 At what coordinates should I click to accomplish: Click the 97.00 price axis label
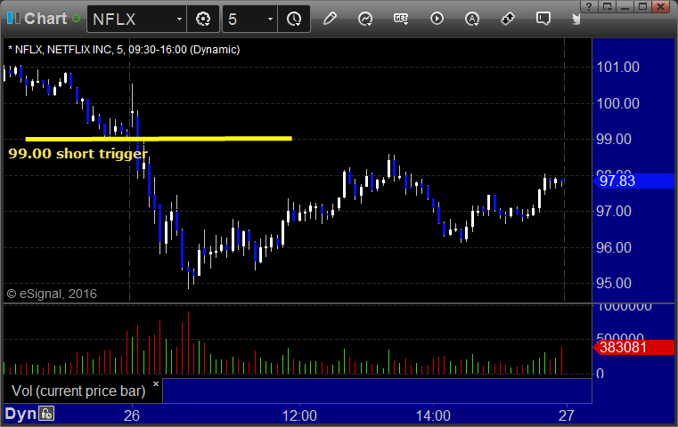614,212
